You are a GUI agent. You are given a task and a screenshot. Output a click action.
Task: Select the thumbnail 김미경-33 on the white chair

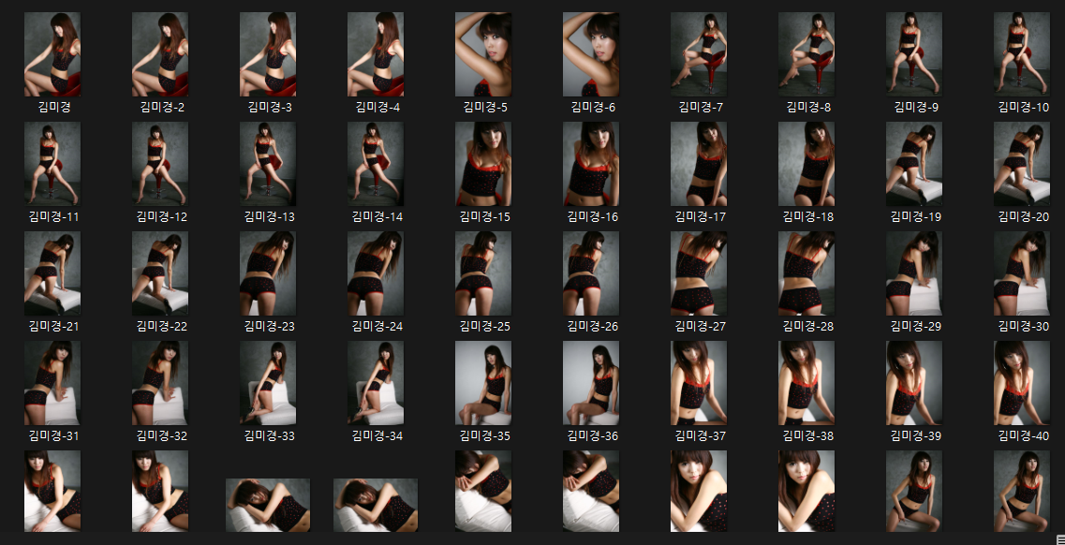pos(268,380)
